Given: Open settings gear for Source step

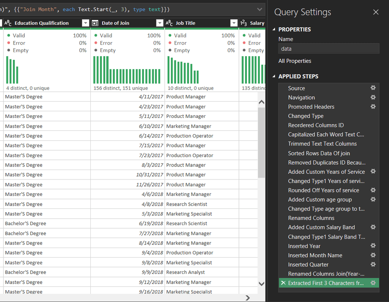Looking at the screenshot, I should pyautogui.click(x=373, y=87).
